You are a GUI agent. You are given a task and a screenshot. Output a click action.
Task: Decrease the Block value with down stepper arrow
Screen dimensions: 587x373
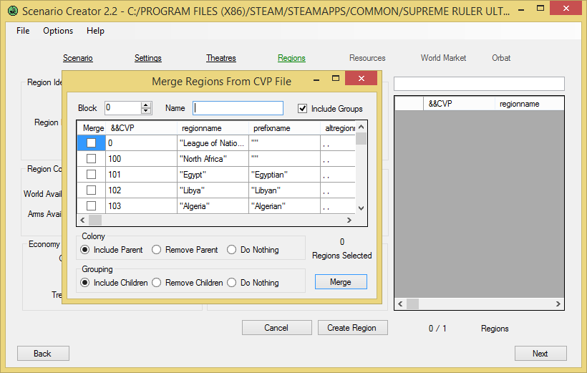coord(146,111)
